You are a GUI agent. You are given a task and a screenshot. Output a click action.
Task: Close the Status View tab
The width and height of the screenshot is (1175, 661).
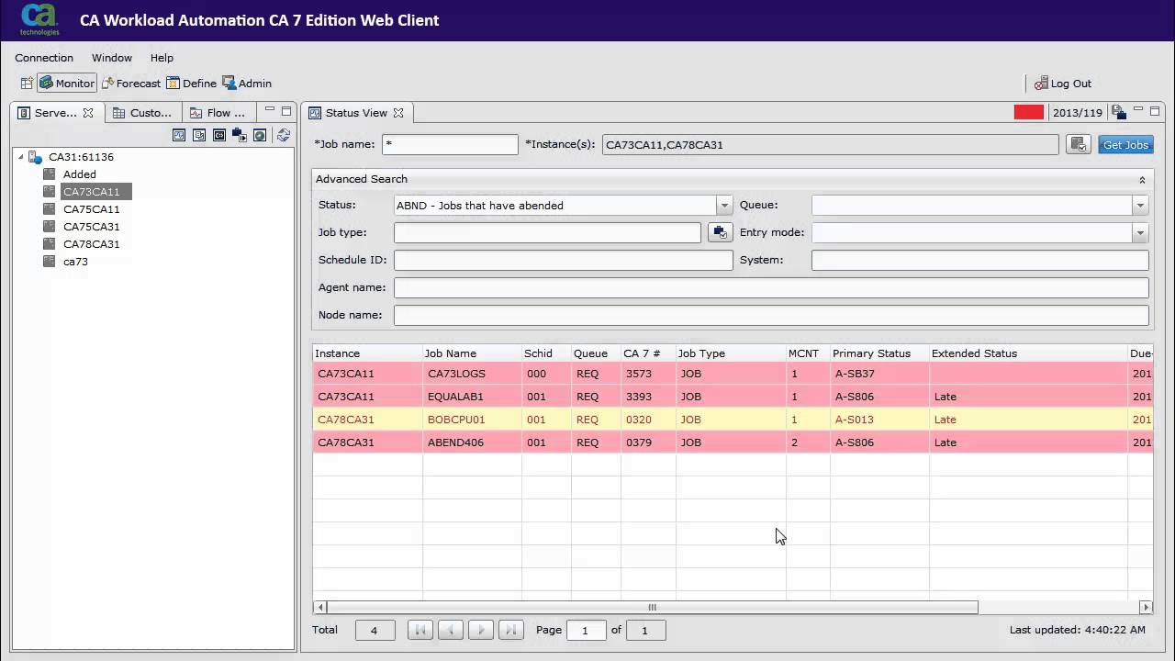pos(398,113)
